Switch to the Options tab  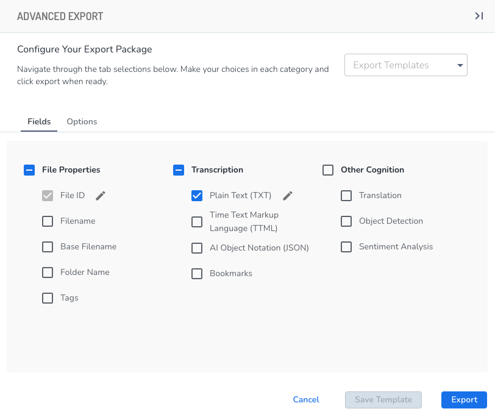[x=82, y=121]
